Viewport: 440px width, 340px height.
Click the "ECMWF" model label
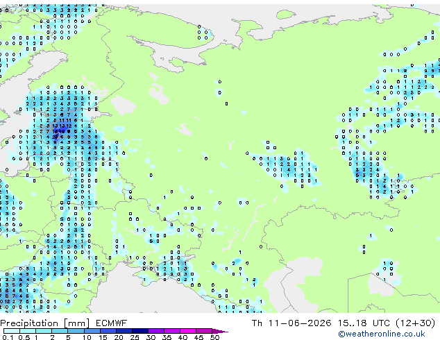click(x=112, y=323)
